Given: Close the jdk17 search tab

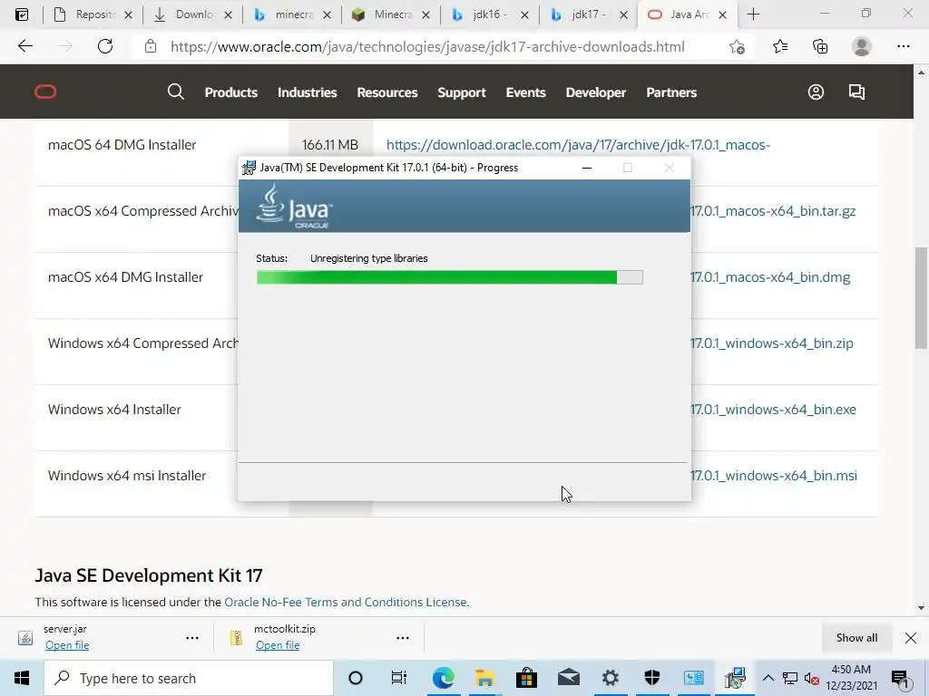Looking at the screenshot, I should [x=623, y=15].
